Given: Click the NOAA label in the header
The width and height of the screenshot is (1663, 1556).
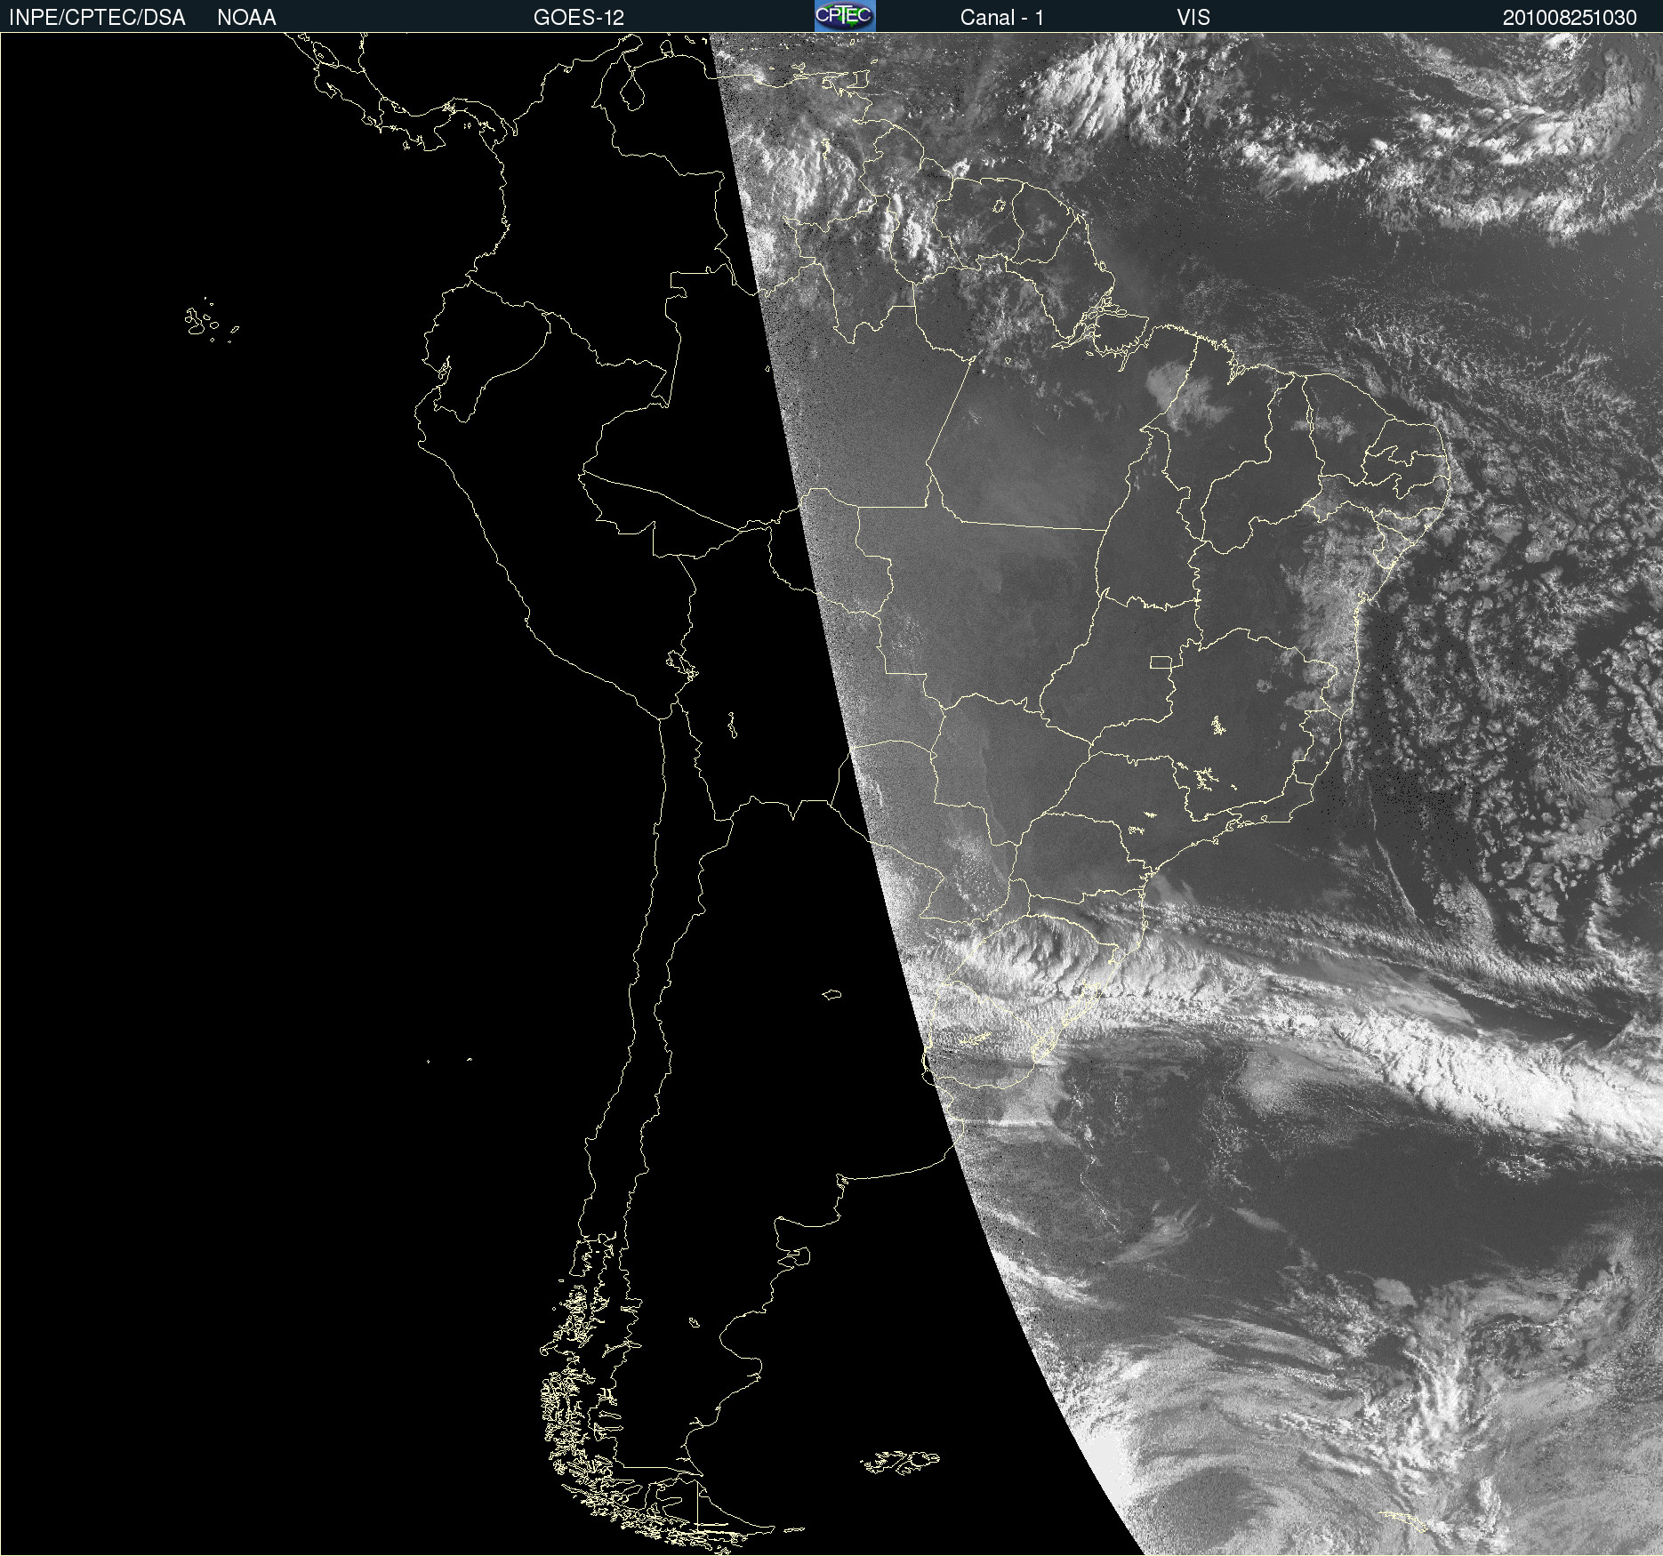Looking at the screenshot, I should click(246, 18).
